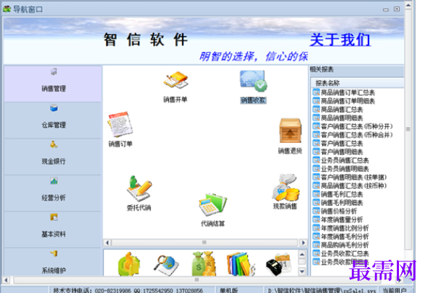Select 系统维护 in the left sidebar
Viewport: 430px width, 293px height.
click(x=53, y=262)
